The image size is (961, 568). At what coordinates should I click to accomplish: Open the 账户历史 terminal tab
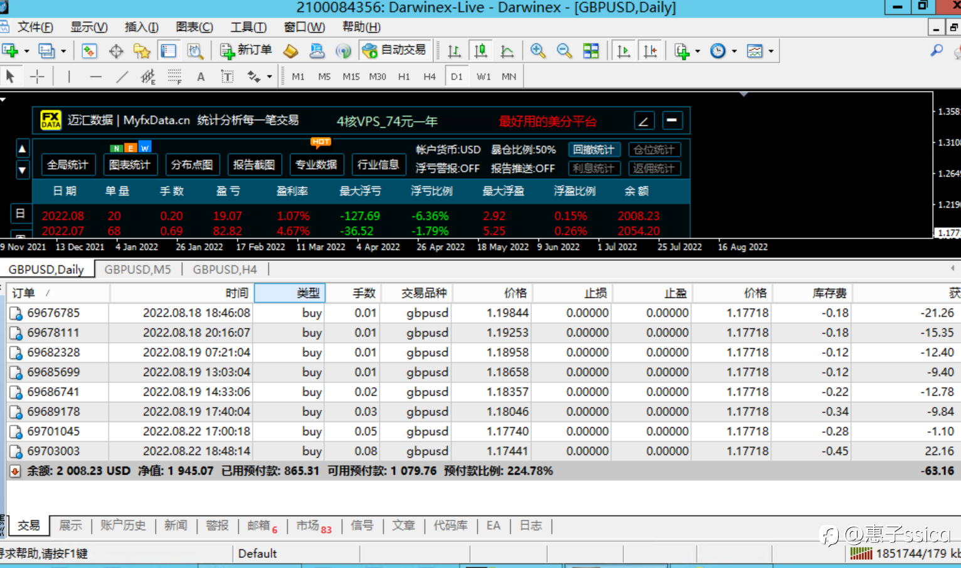coord(123,525)
